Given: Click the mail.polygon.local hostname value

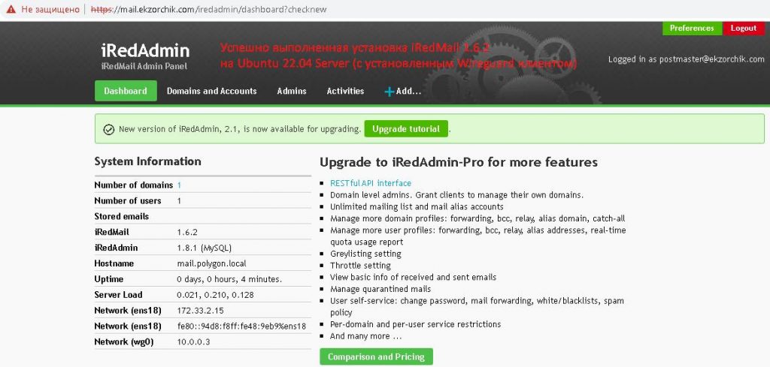Looking at the screenshot, I should tap(211, 263).
